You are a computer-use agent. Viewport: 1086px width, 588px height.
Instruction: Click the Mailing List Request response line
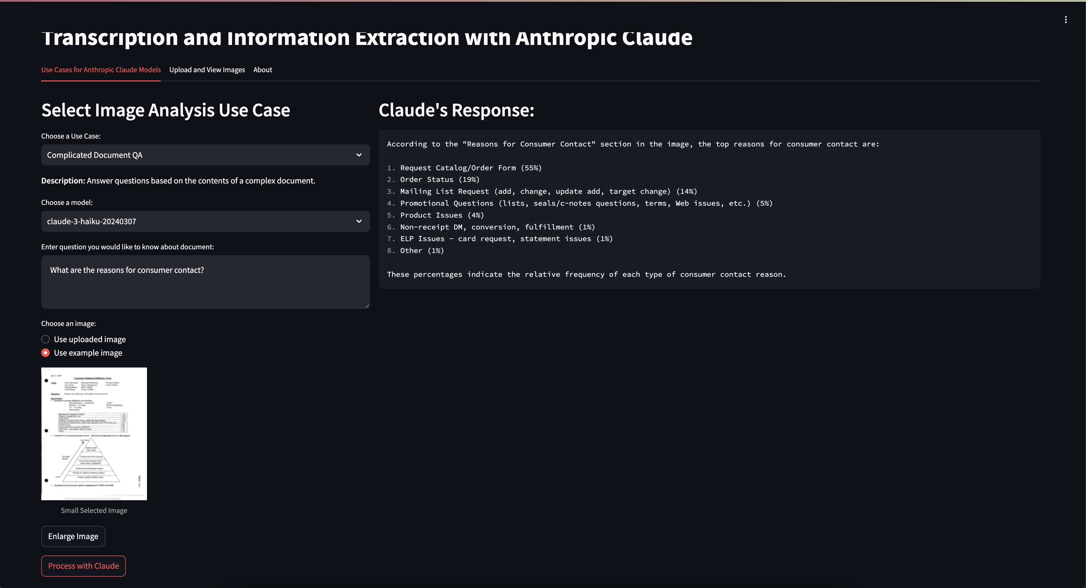pos(549,191)
